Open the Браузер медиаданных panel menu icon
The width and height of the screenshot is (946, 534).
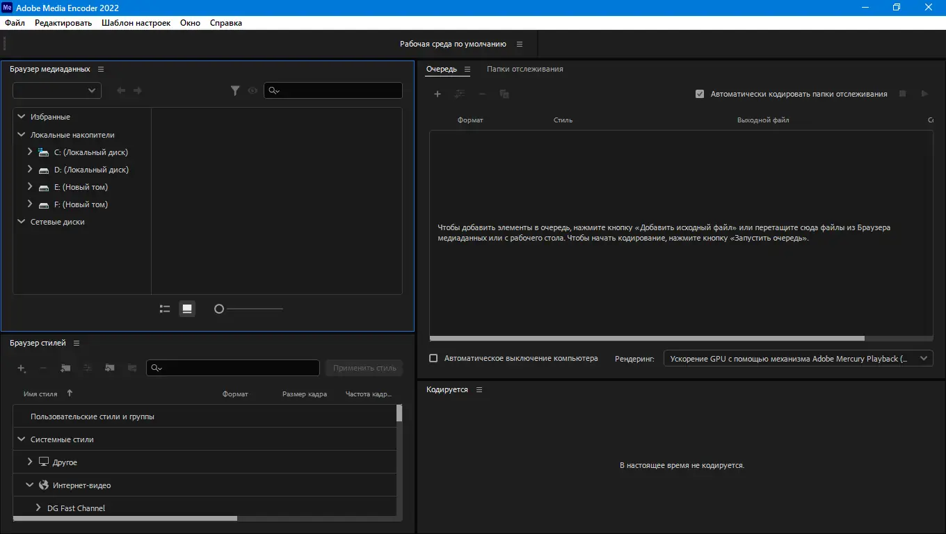click(x=101, y=69)
